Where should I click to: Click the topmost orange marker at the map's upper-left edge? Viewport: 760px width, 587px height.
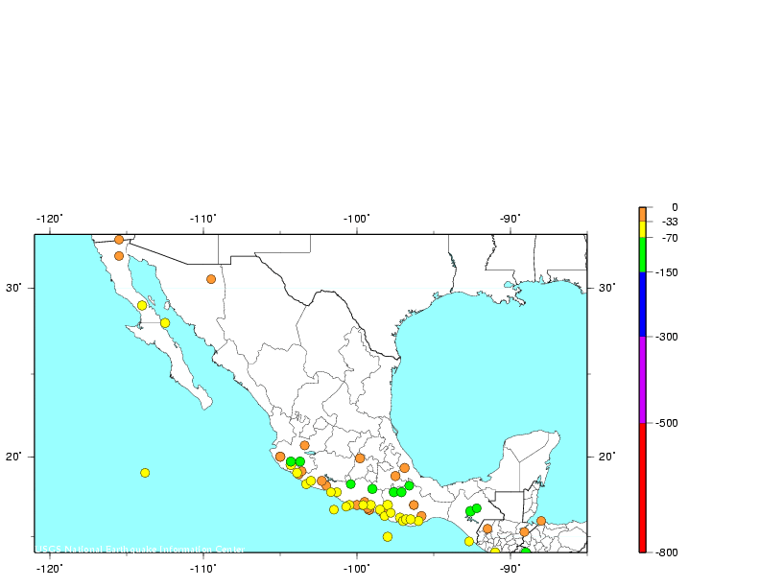pos(119,240)
